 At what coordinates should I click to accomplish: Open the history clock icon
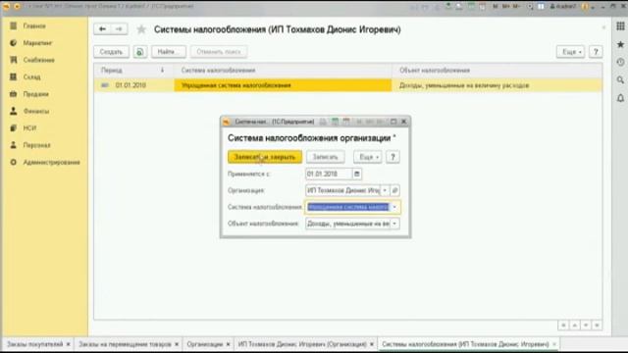click(x=620, y=62)
